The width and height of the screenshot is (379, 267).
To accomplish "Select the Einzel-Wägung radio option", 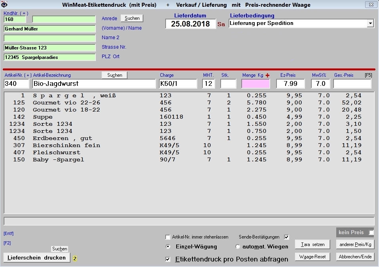I will pos(168,246).
